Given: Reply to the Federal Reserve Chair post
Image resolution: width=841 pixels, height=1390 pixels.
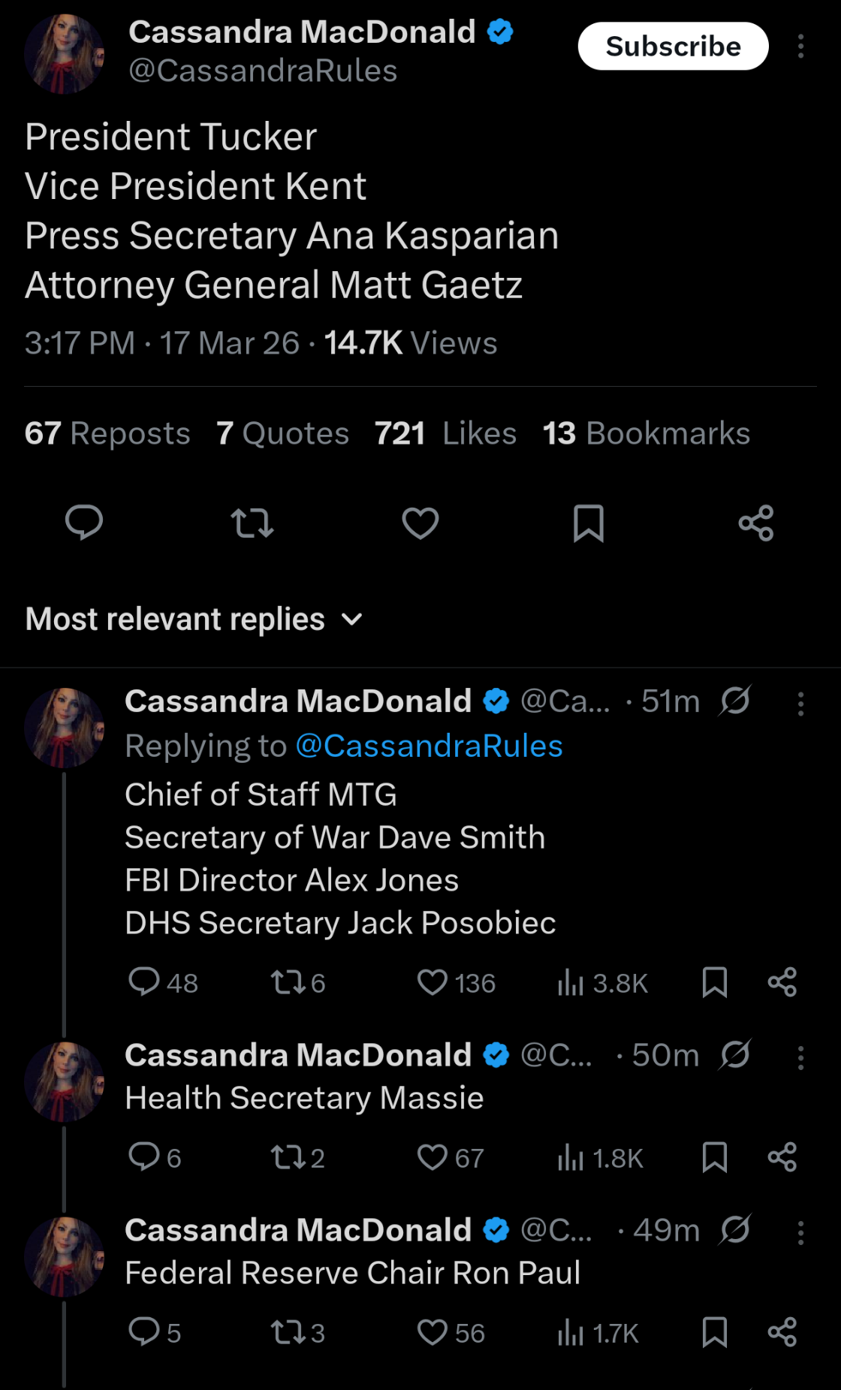Looking at the screenshot, I should pos(144,1332).
